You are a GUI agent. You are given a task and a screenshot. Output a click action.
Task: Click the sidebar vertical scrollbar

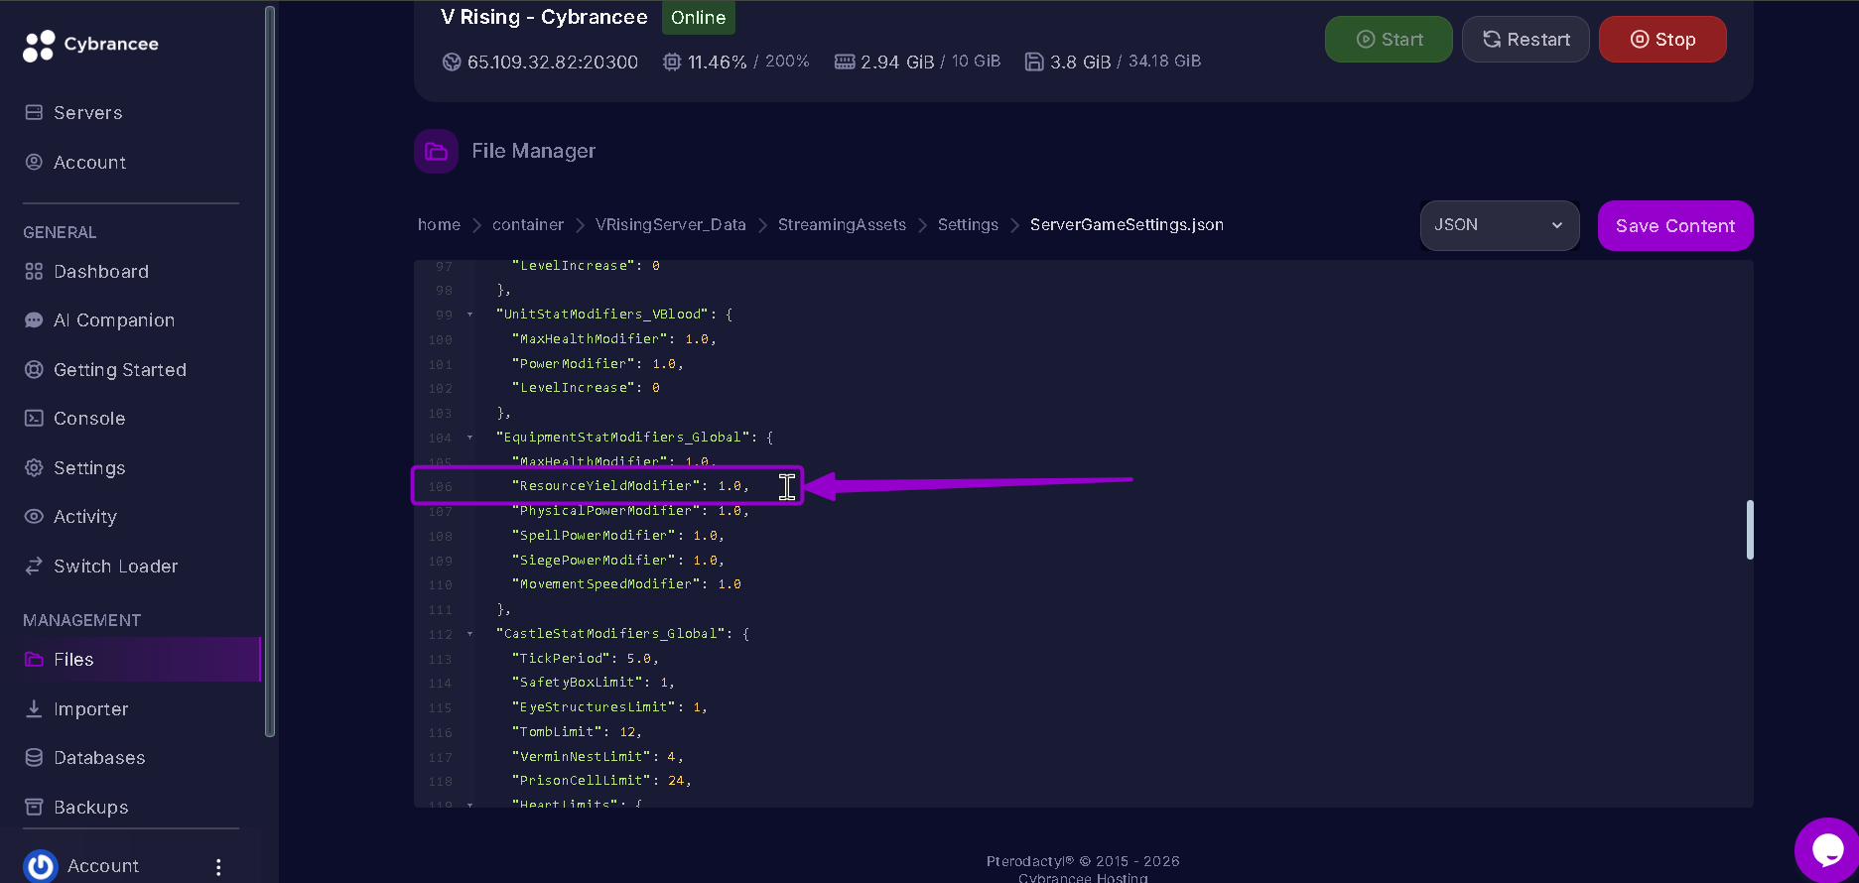point(270,372)
